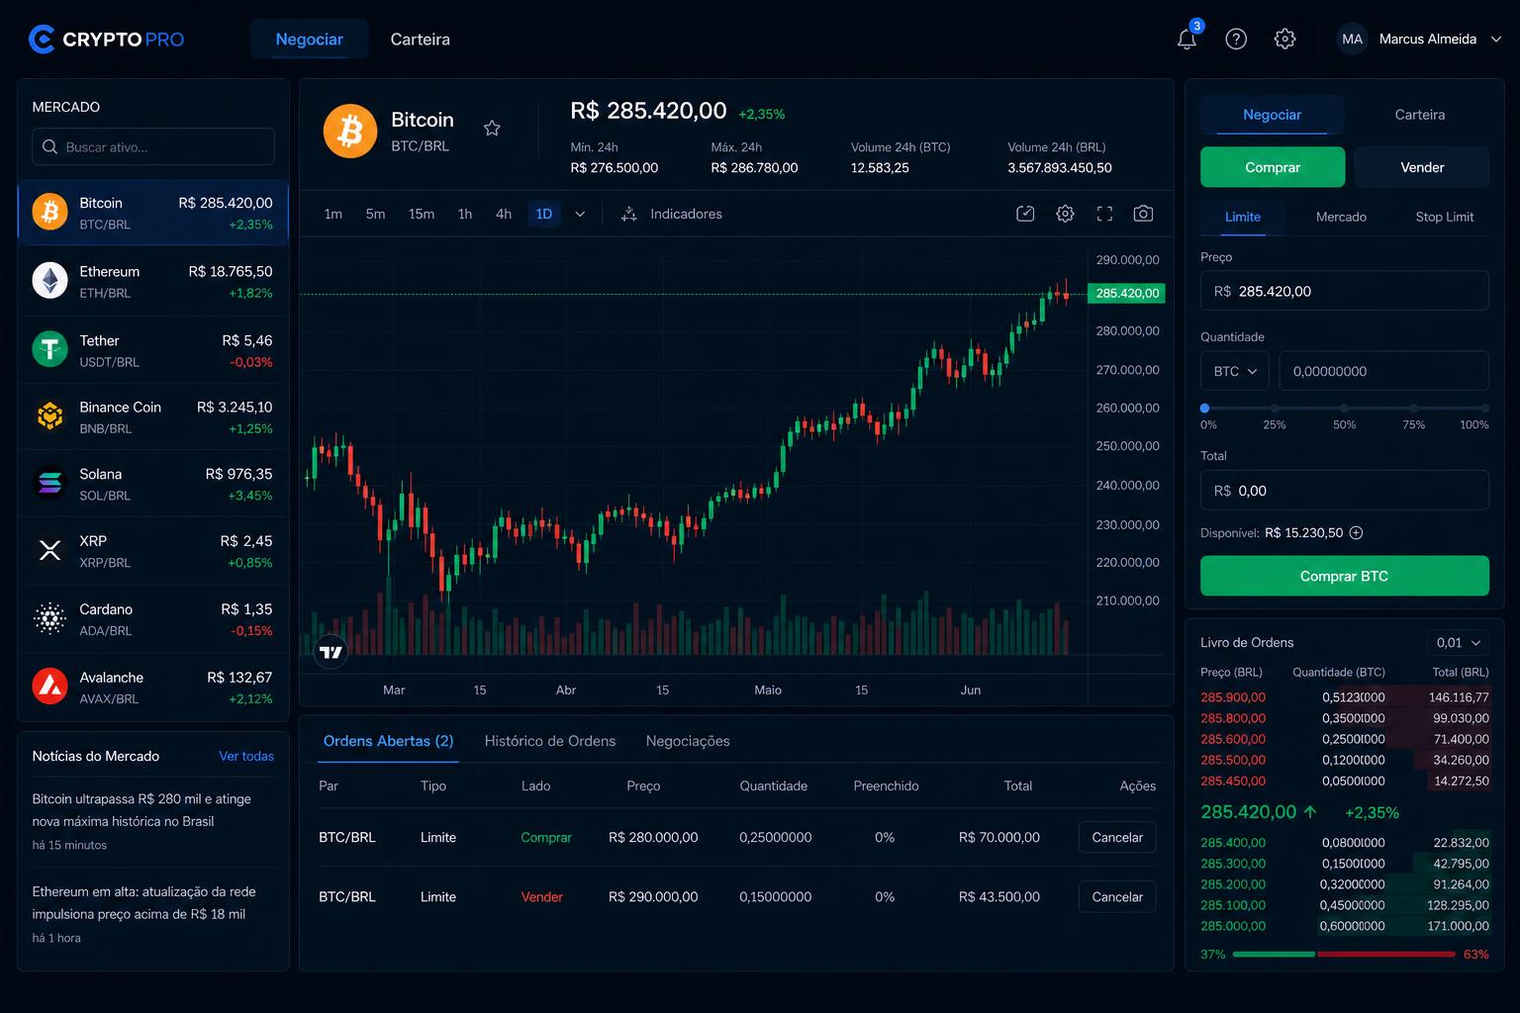Switch to Vender side
1520x1013 pixels.
pos(1422,167)
